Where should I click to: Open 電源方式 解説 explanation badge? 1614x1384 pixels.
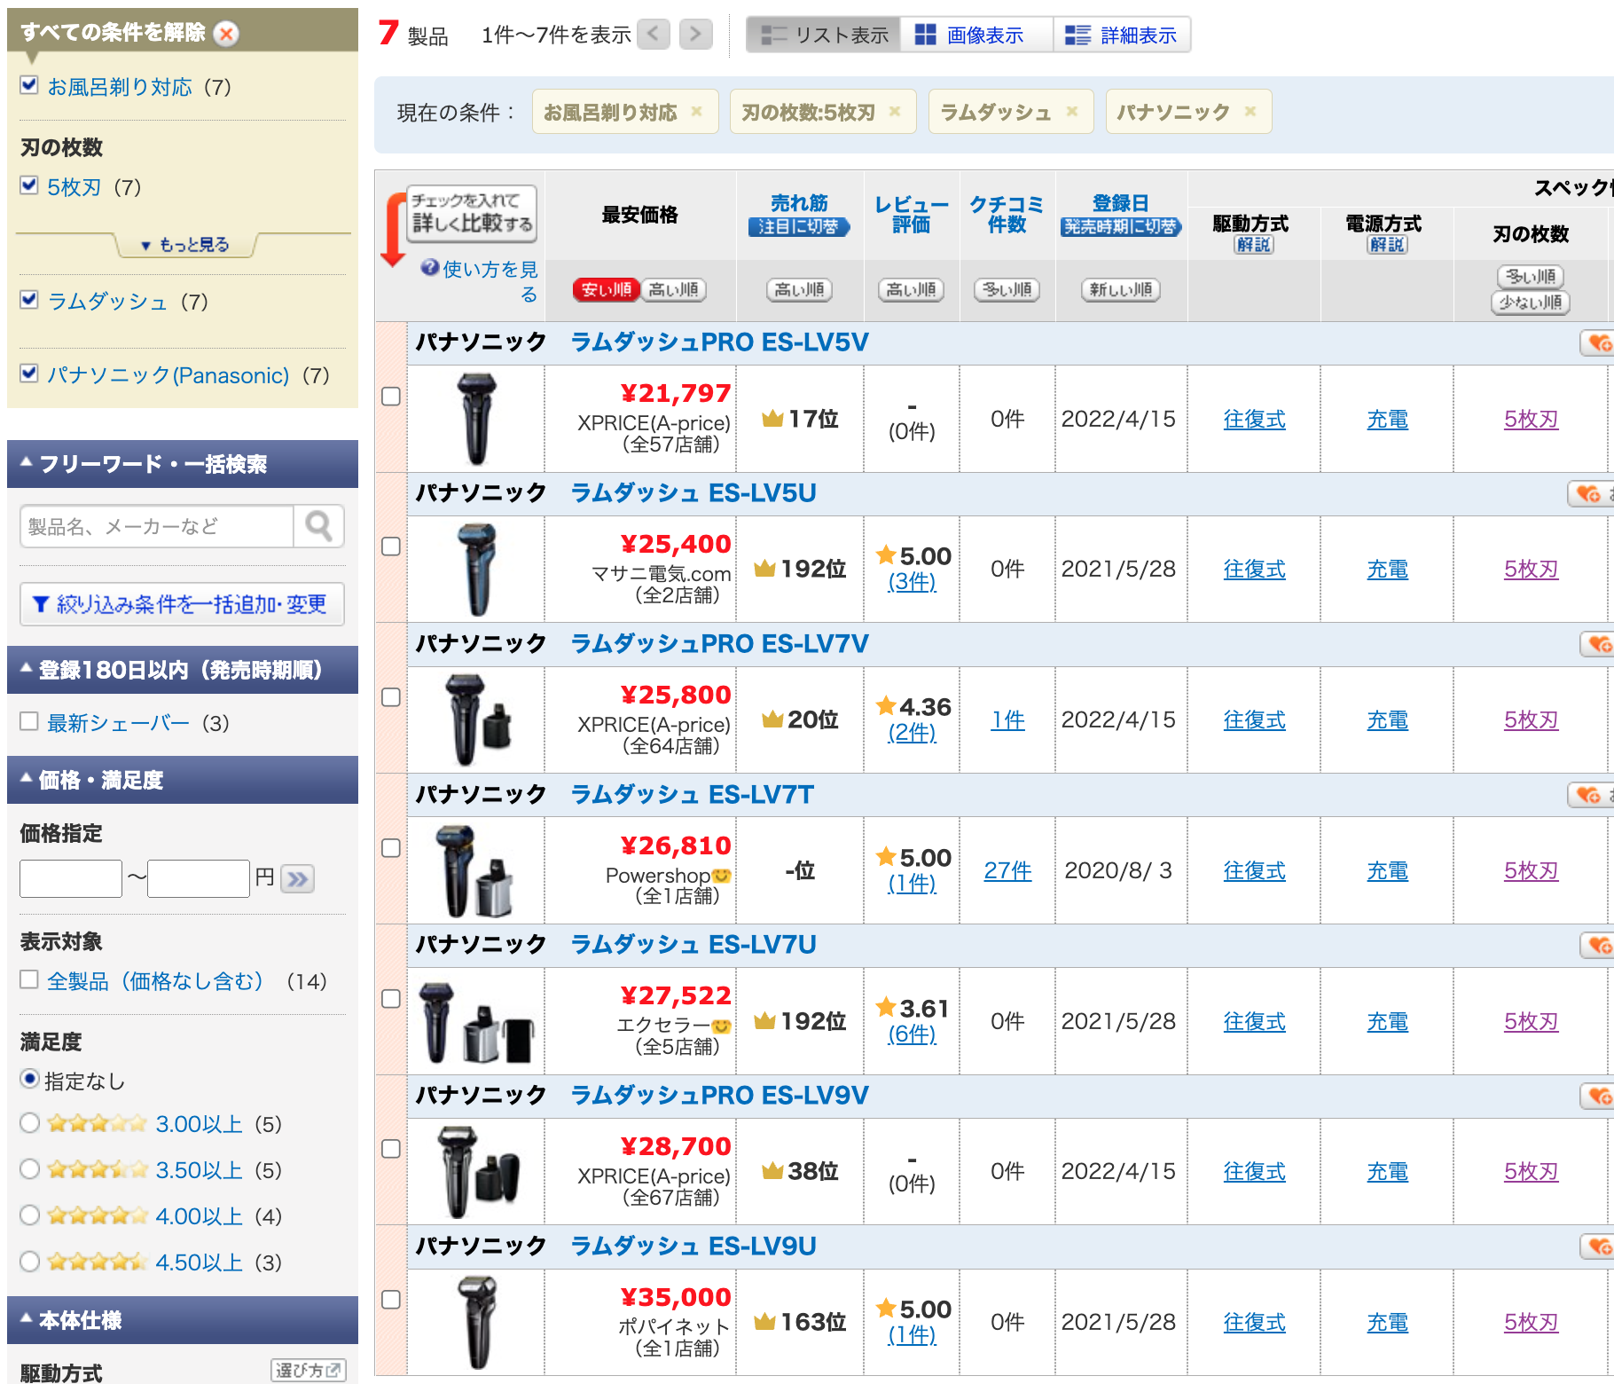click(1387, 245)
